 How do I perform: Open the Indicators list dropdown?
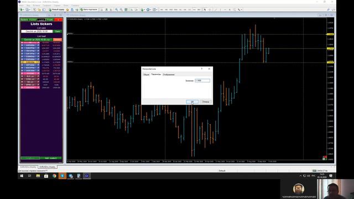point(143,10)
